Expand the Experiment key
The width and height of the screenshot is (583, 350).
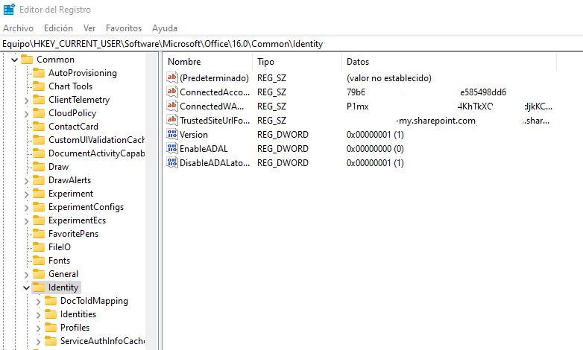26,194
